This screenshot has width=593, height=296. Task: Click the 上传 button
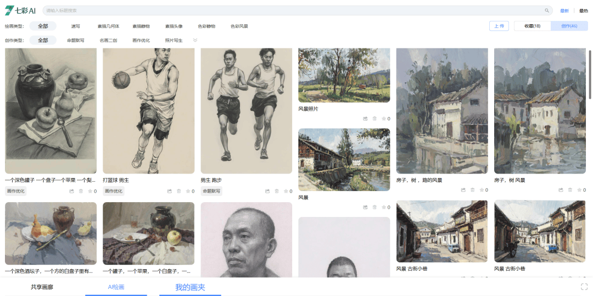(x=499, y=26)
